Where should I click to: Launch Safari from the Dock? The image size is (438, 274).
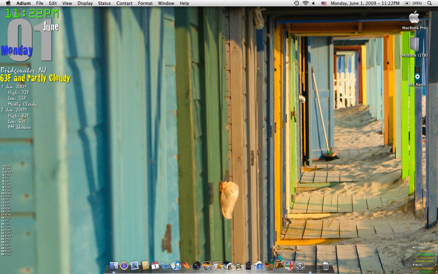(124, 265)
